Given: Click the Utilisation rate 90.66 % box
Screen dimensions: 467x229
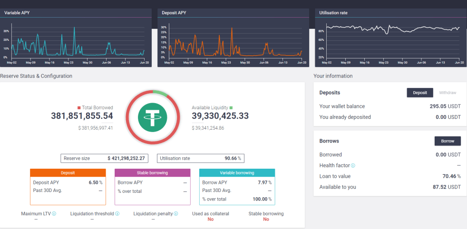Looking at the screenshot, I should [x=201, y=158].
